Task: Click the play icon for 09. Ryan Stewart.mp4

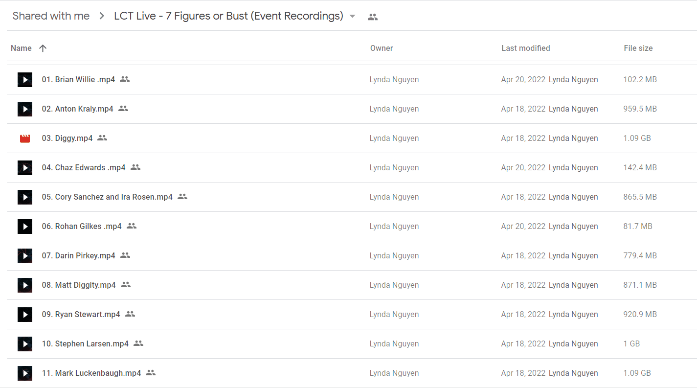Action: 25,314
